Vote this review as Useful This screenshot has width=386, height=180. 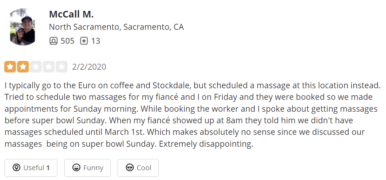pos(31,168)
